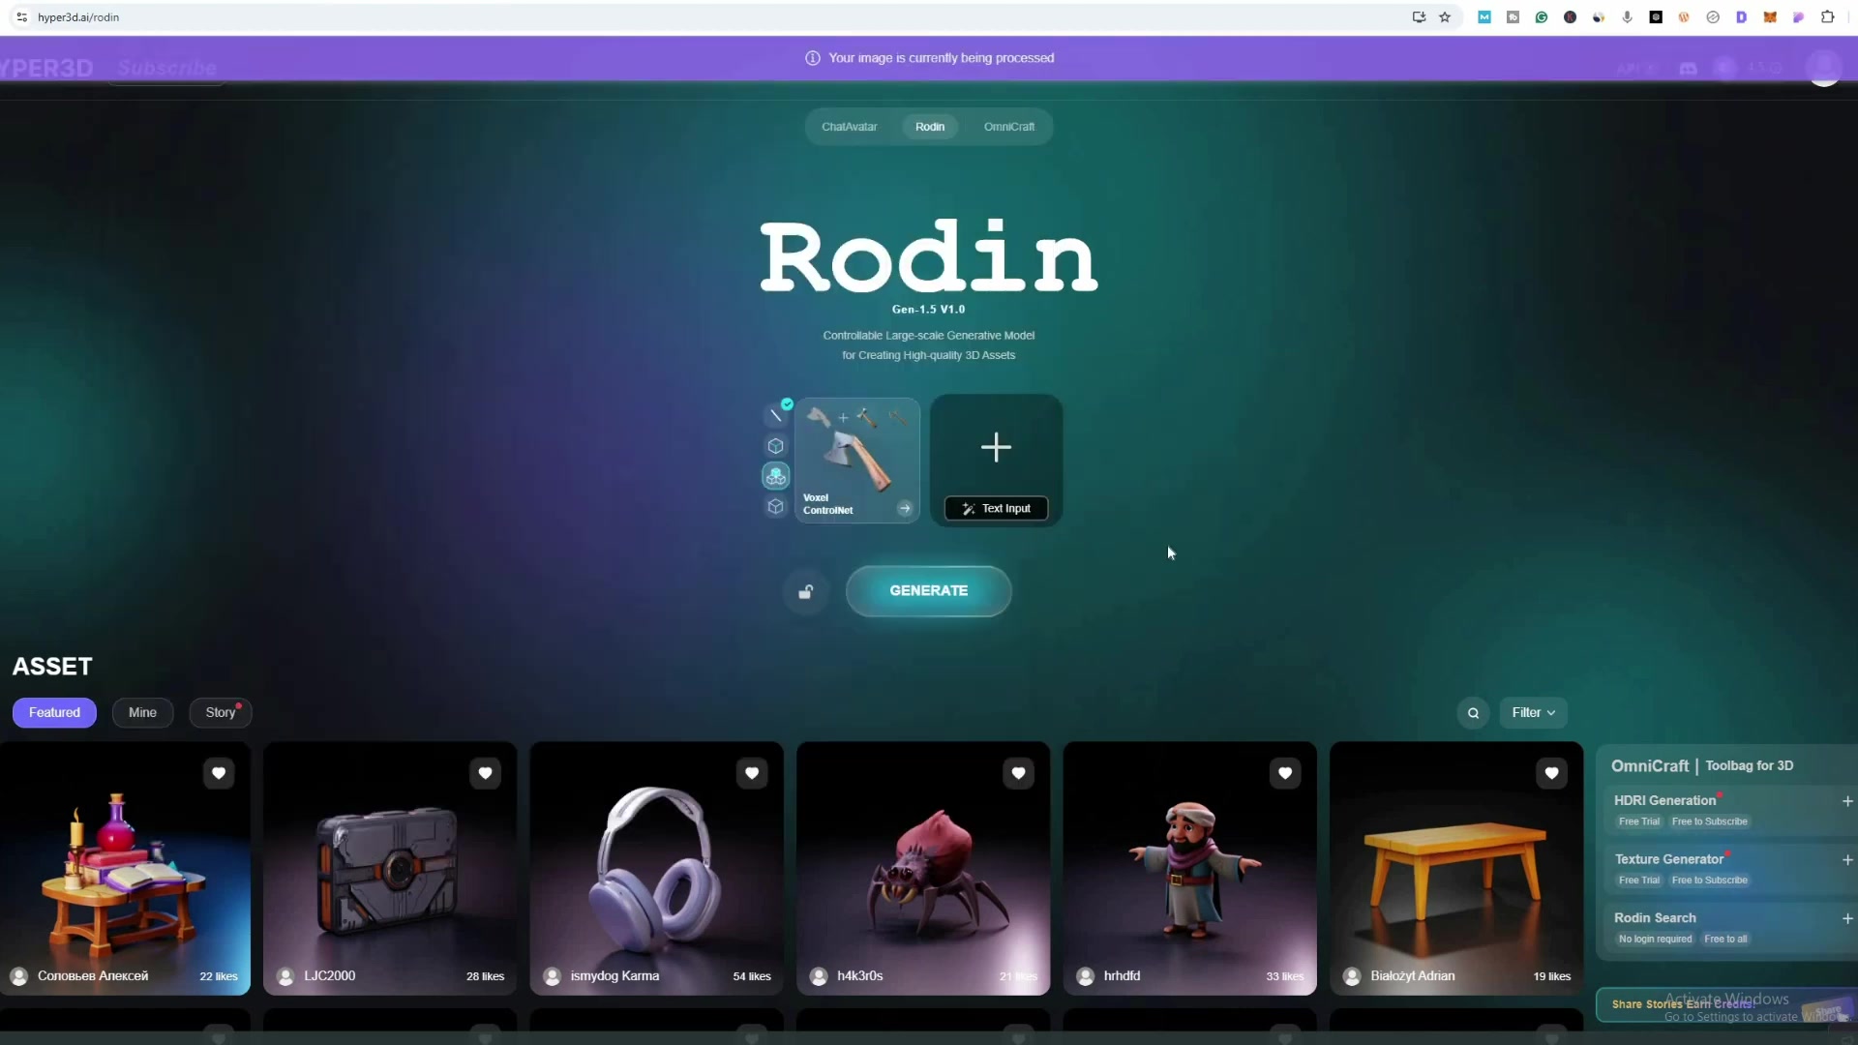1858x1045 pixels.
Task: Expand Texture Generator with the plus
Action: coord(1848,860)
